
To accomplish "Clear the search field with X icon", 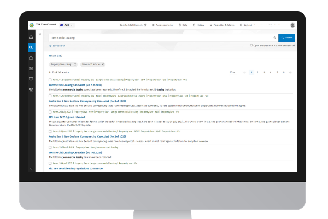I will click(274, 38).
